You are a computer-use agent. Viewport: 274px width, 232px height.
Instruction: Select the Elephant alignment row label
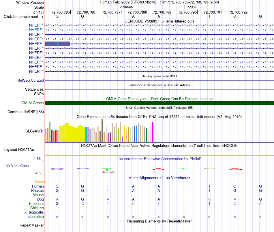coord(36,203)
